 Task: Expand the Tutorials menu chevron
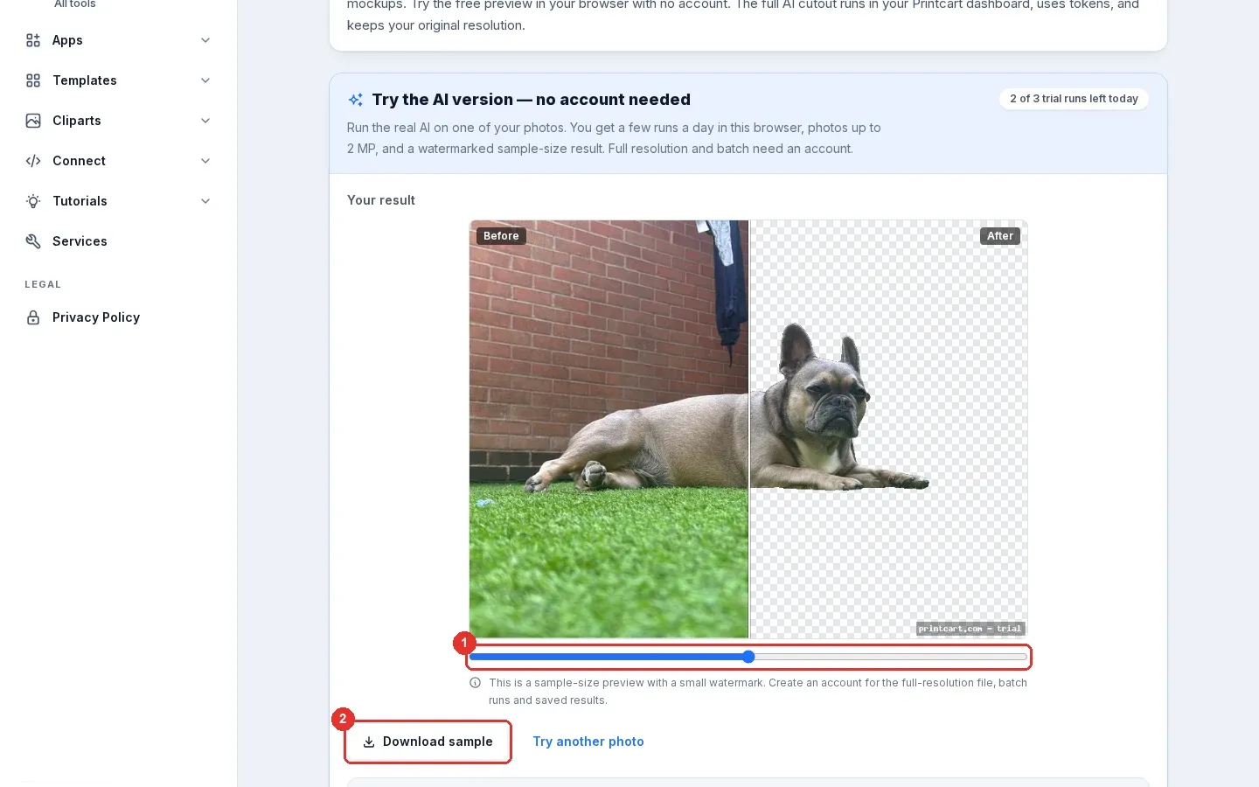[x=205, y=201]
